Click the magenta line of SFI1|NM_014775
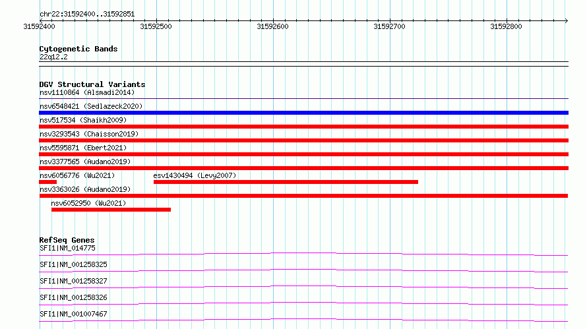The image size is (587, 329). coord(303,254)
